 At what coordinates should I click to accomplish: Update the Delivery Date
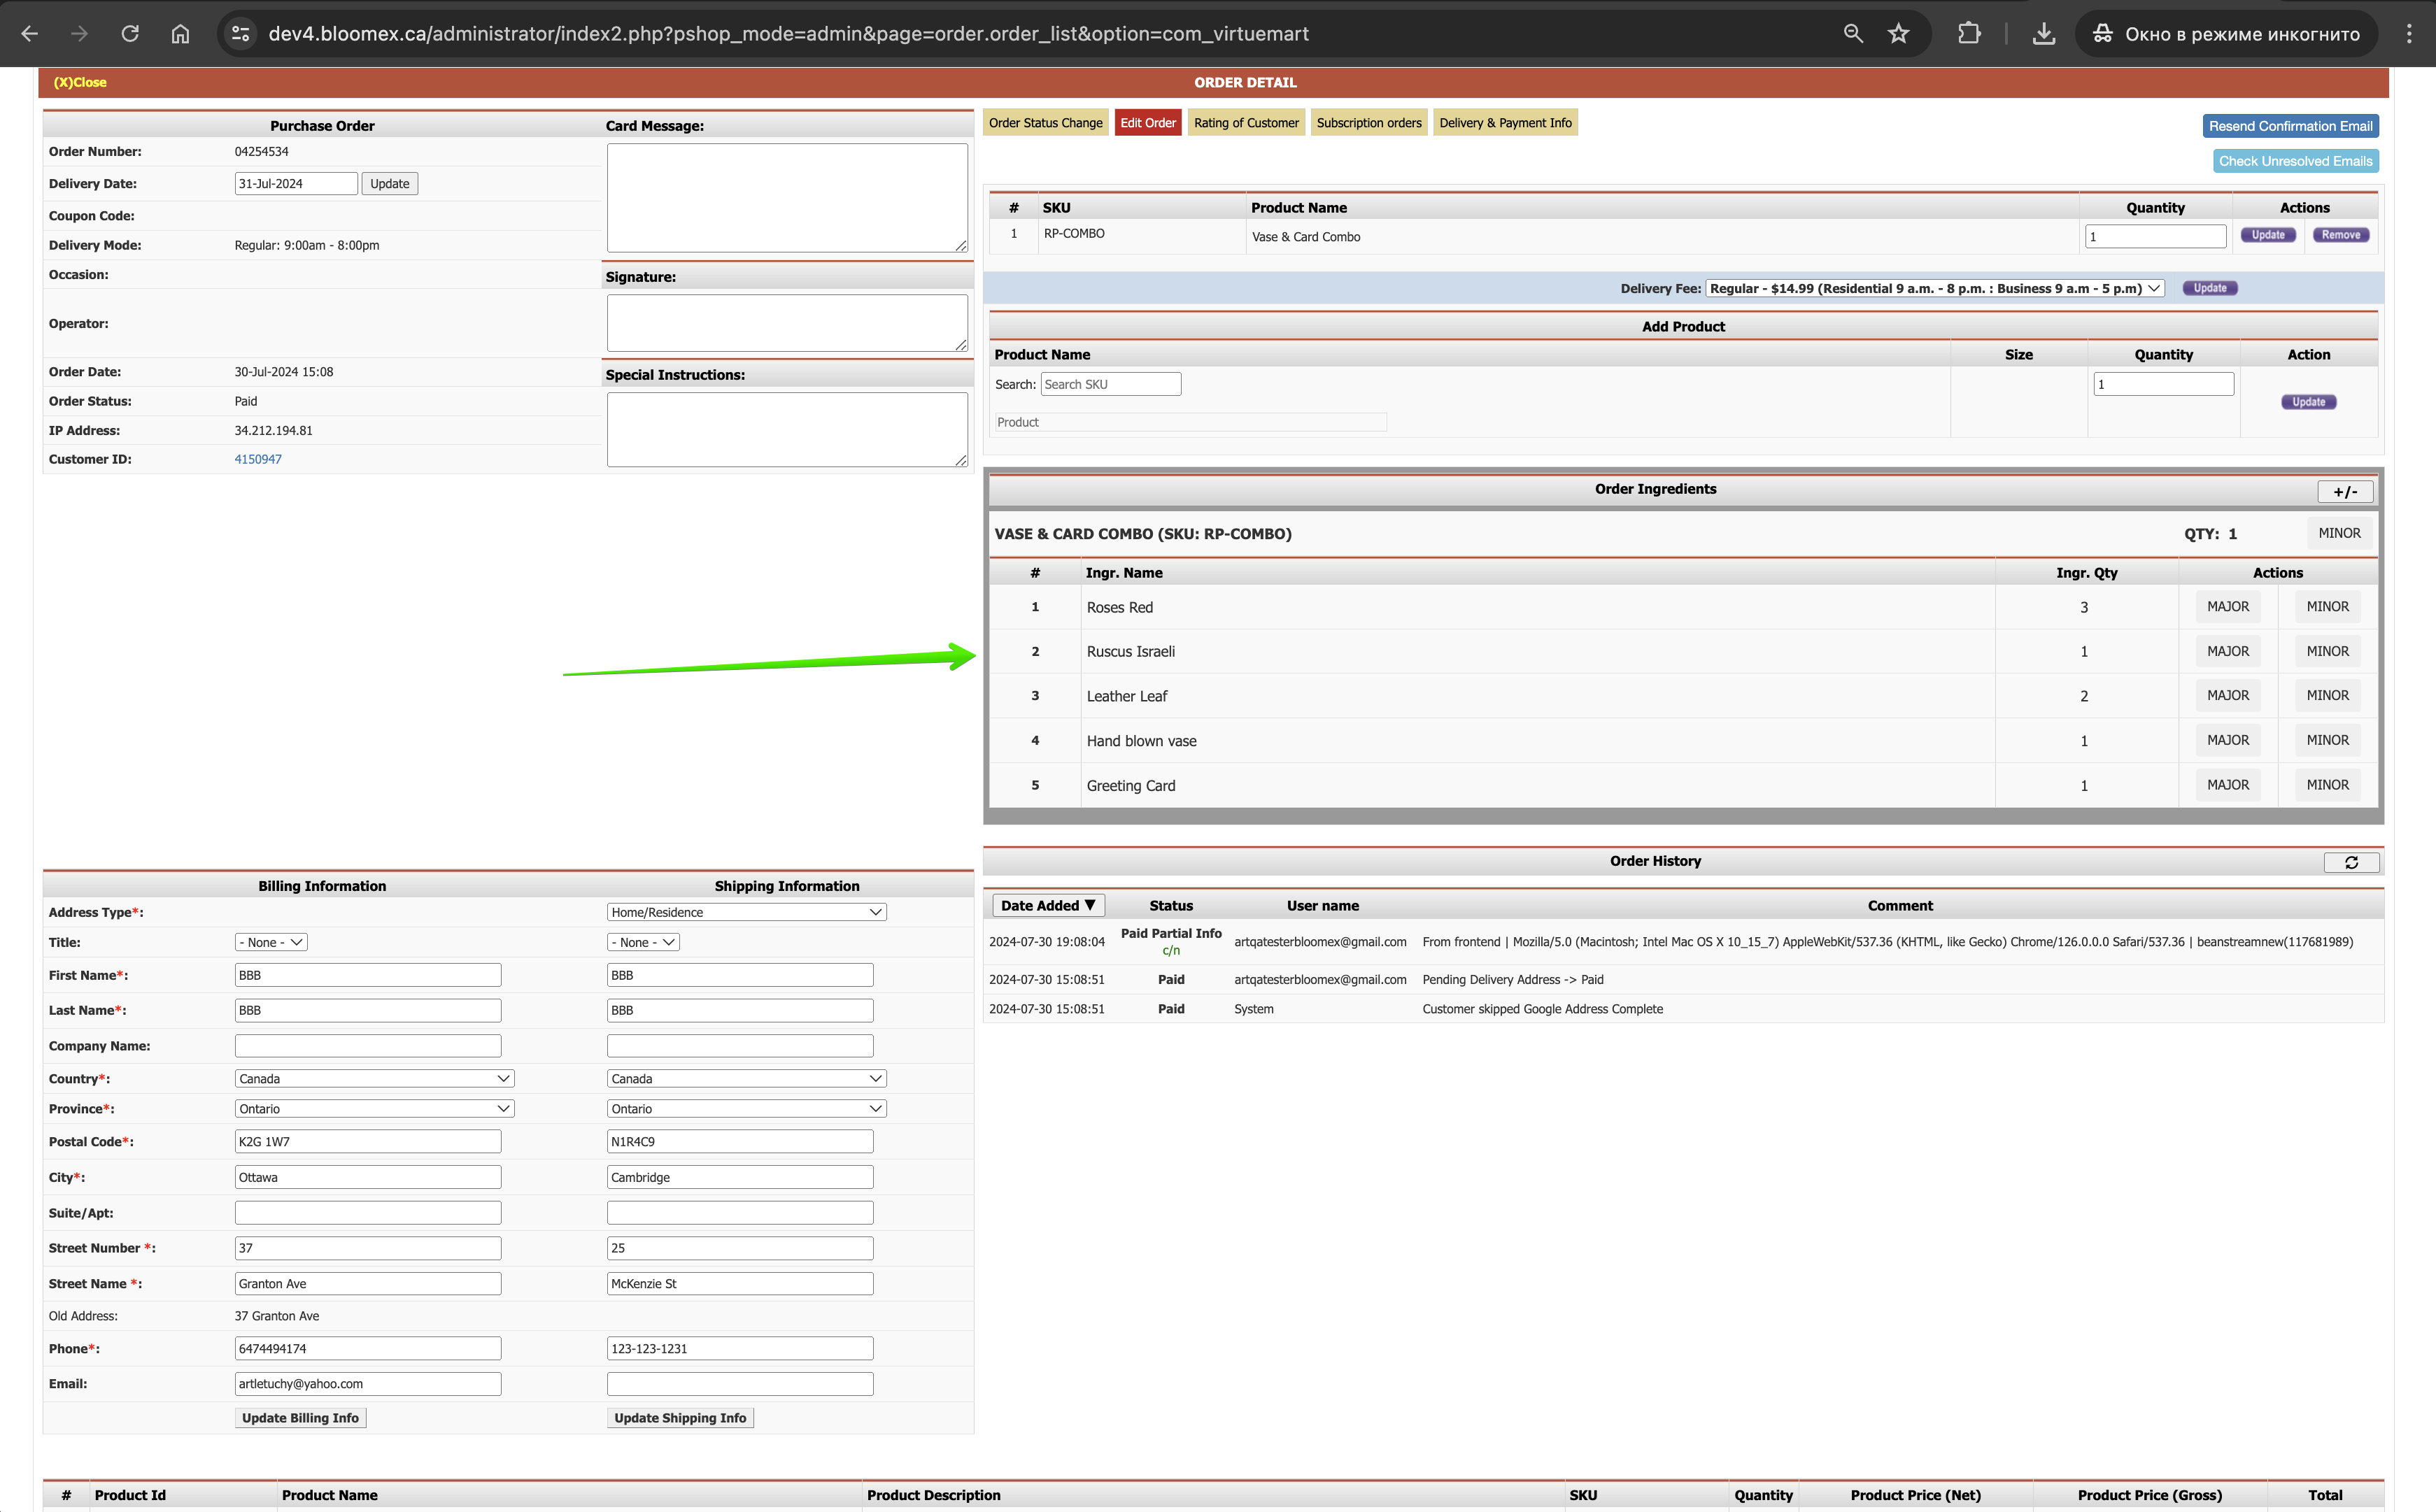[x=389, y=183]
